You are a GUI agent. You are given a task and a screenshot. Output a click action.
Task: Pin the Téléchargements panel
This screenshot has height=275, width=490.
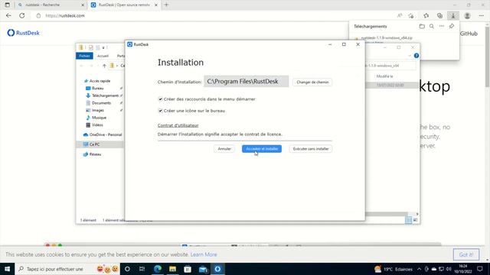(x=452, y=27)
